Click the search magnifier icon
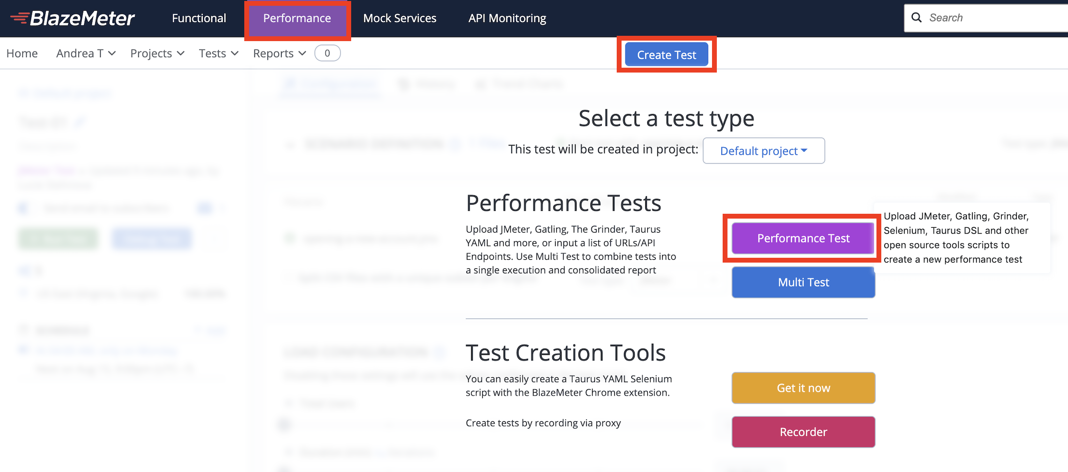This screenshot has width=1068, height=472. tap(916, 18)
